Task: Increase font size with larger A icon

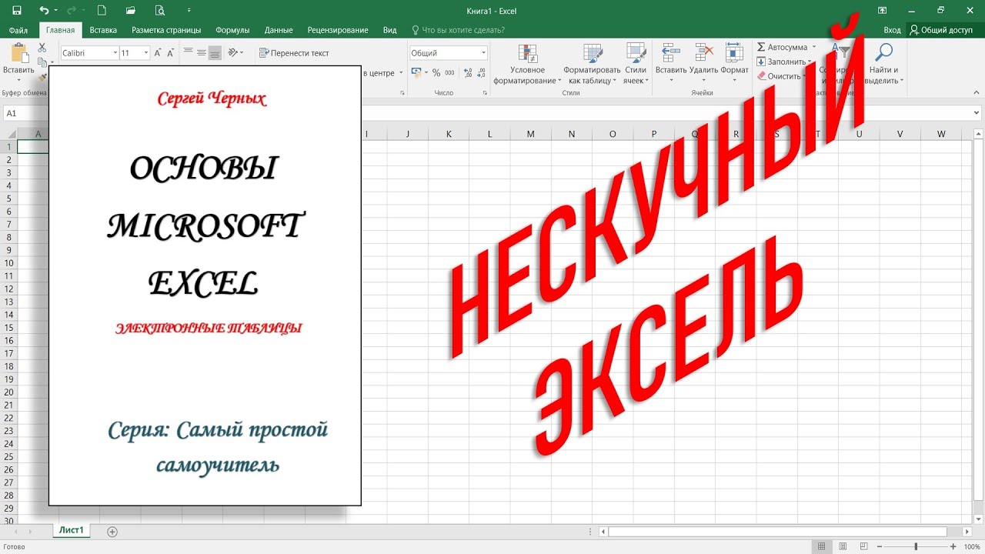Action: coord(158,53)
